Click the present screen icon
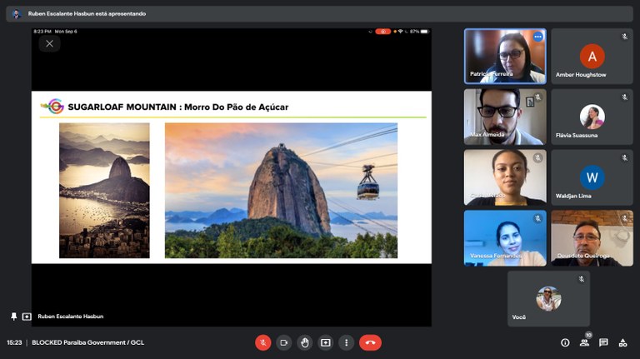The height and width of the screenshot is (359, 640). [326, 342]
